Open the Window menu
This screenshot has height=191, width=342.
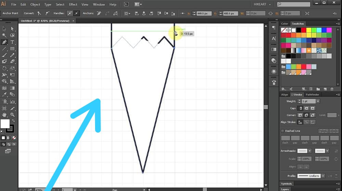click(99, 4)
